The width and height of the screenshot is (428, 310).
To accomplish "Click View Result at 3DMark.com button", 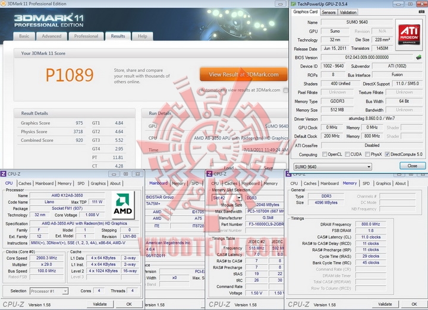I will [x=244, y=74].
